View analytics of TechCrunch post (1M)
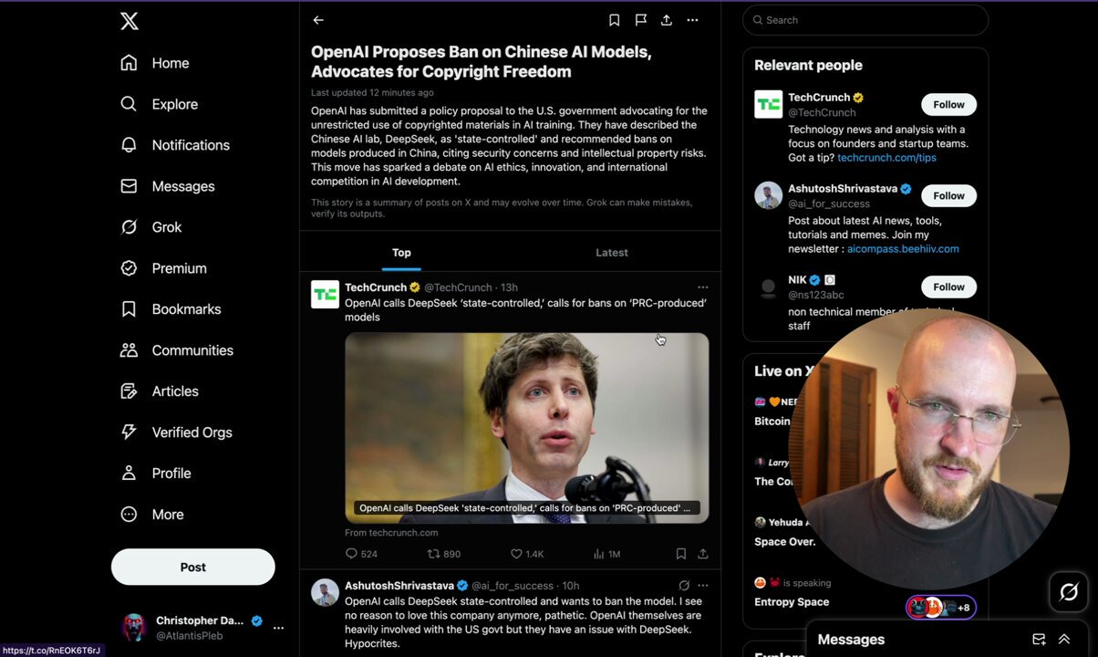The height and width of the screenshot is (657, 1098). pyautogui.click(x=606, y=554)
